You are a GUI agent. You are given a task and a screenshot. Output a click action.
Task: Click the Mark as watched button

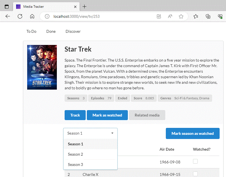(x=107, y=115)
